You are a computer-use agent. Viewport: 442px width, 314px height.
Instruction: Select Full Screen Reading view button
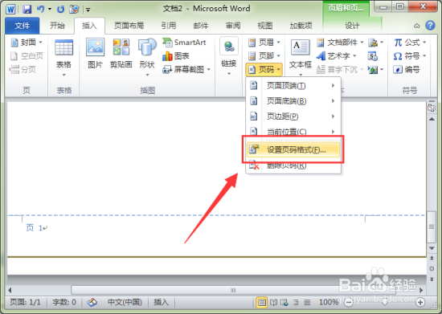(x=273, y=303)
